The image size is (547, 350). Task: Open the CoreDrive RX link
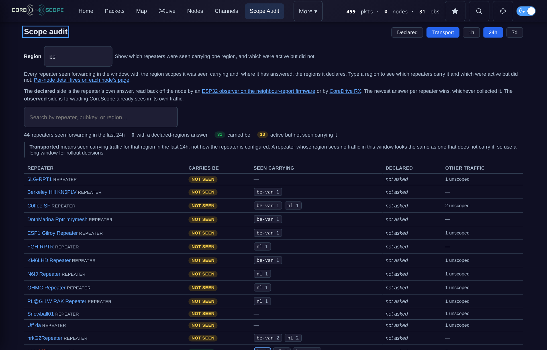click(x=345, y=91)
